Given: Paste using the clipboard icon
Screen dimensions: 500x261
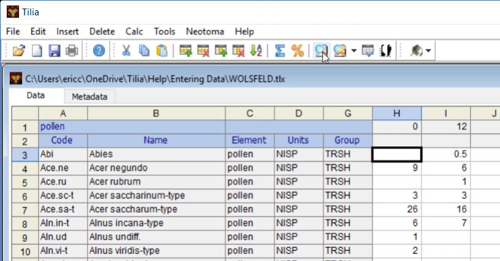Looking at the screenshot, I should pyautogui.click(x=162, y=51).
